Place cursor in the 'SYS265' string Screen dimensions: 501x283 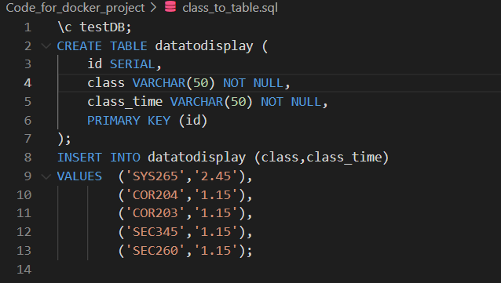(x=155, y=176)
